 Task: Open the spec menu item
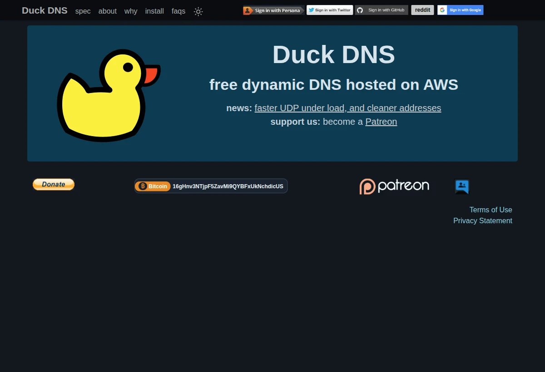83,11
